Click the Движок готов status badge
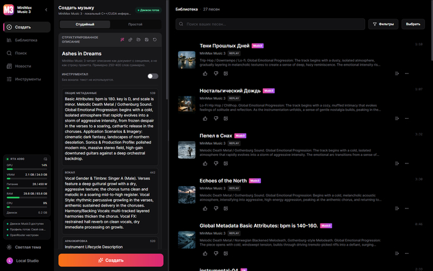433x271 pixels. point(148,11)
